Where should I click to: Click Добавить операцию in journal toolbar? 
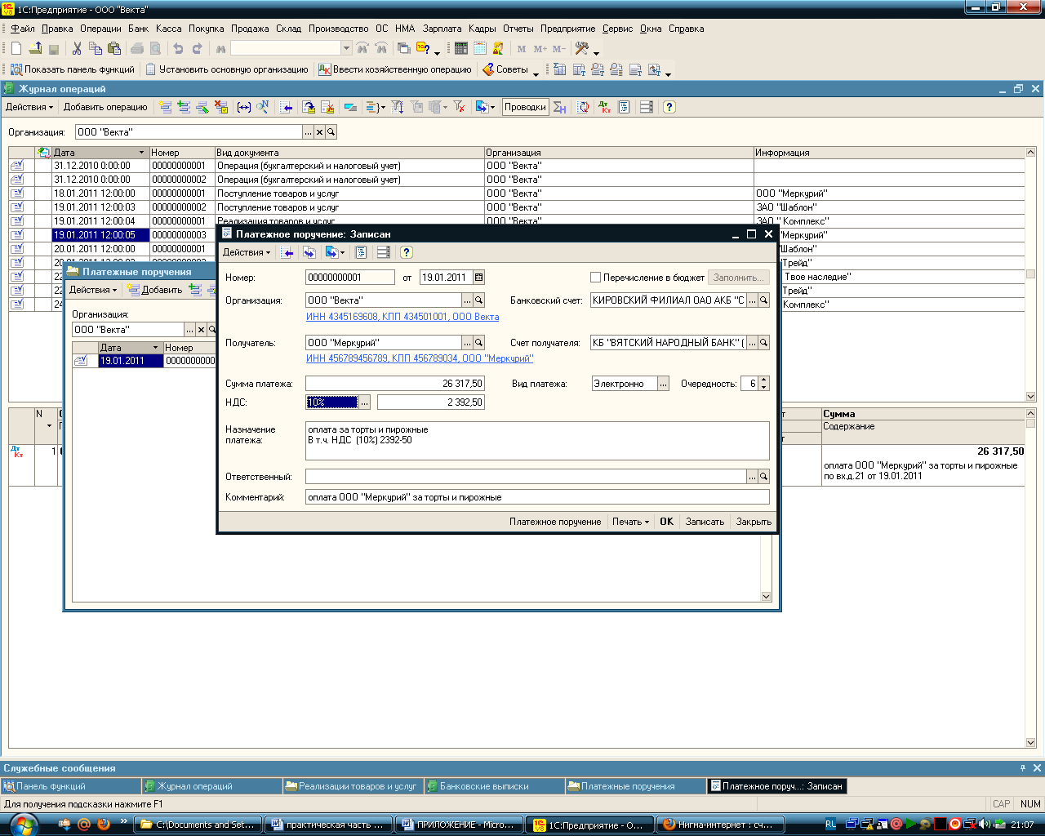[105, 107]
